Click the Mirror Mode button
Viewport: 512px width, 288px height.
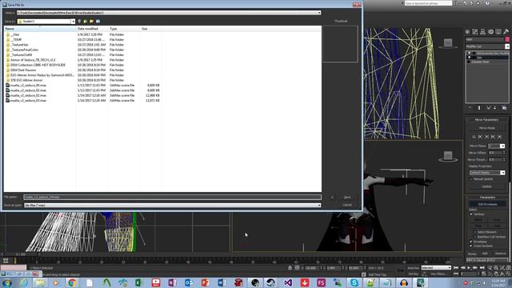tap(486, 128)
